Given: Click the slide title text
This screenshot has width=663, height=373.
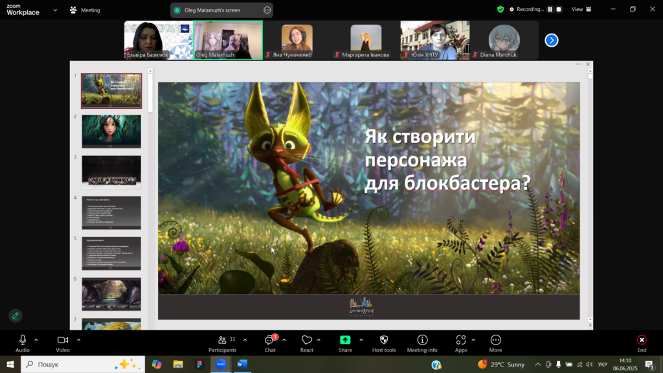Looking at the screenshot, I should tap(447, 160).
